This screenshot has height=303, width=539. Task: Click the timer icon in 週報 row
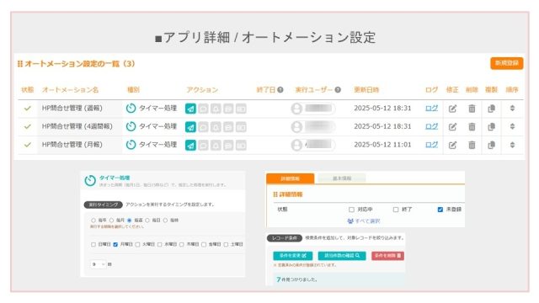point(131,109)
